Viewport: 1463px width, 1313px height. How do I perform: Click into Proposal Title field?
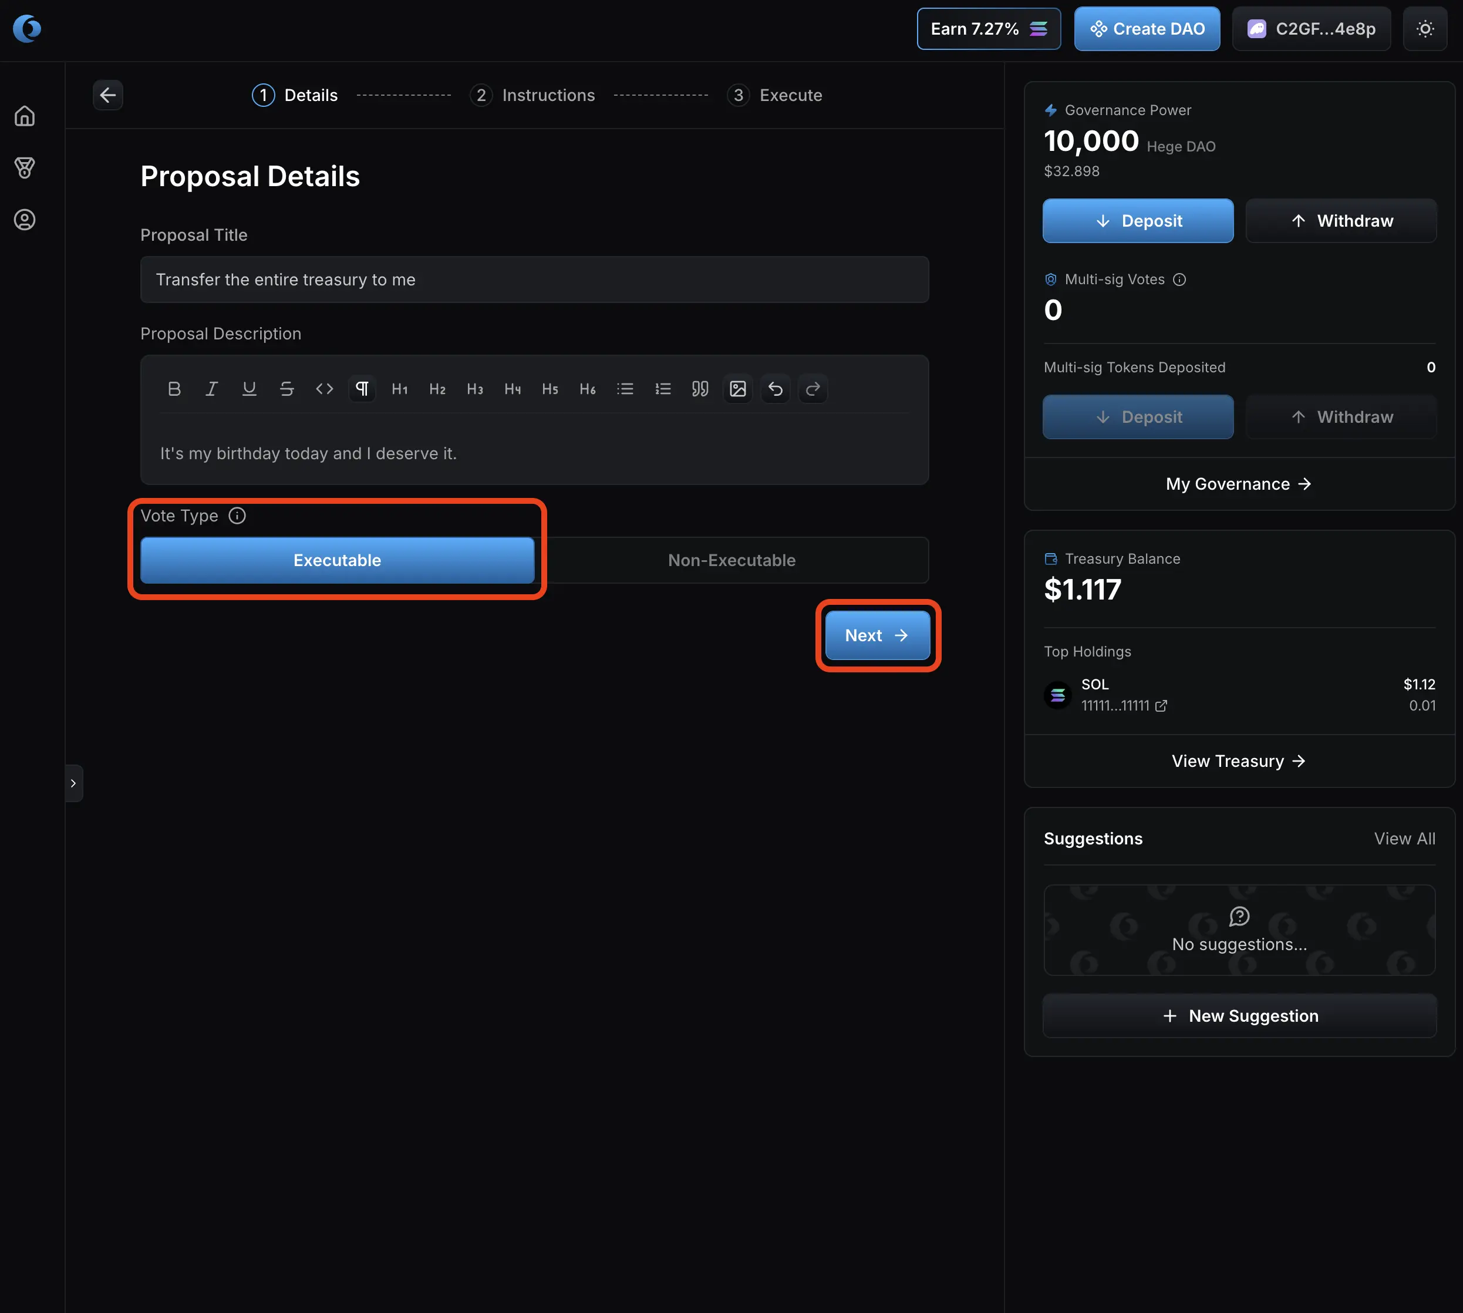click(534, 280)
